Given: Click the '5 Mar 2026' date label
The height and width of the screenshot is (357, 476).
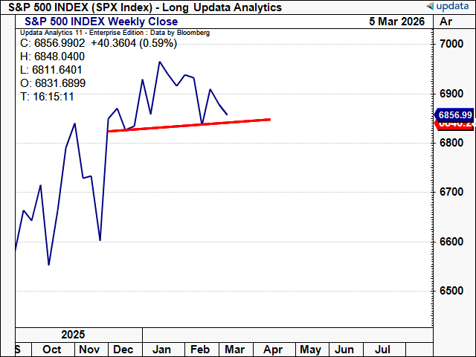Looking at the screenshot, I should click(x=396, y=22).
